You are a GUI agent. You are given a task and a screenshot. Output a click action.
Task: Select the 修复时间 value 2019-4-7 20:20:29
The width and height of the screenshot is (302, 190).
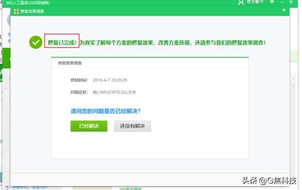(x=110, y=80)
